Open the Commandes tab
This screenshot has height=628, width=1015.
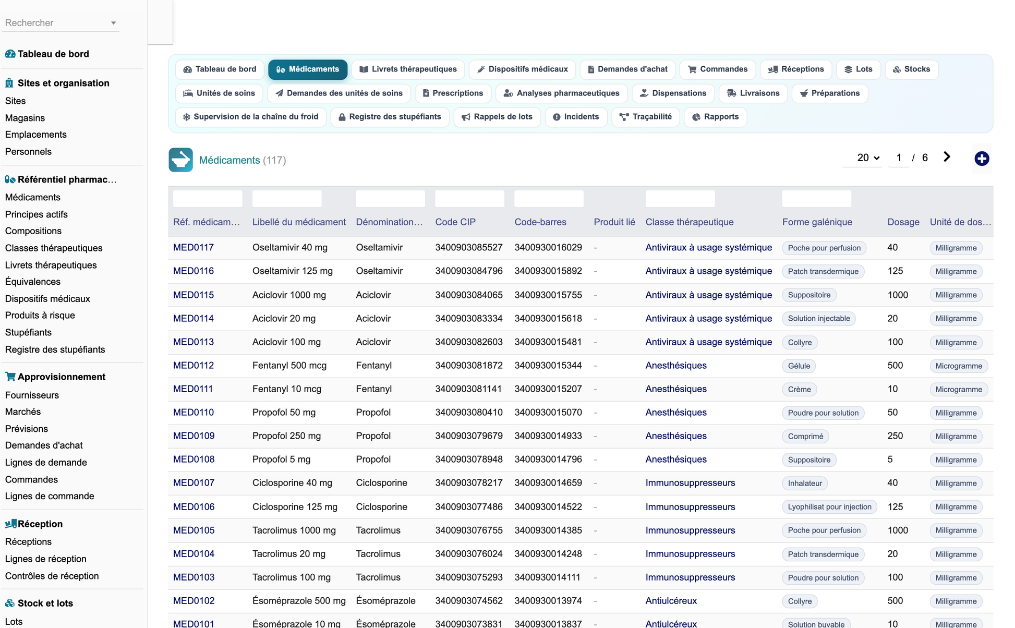718,69
